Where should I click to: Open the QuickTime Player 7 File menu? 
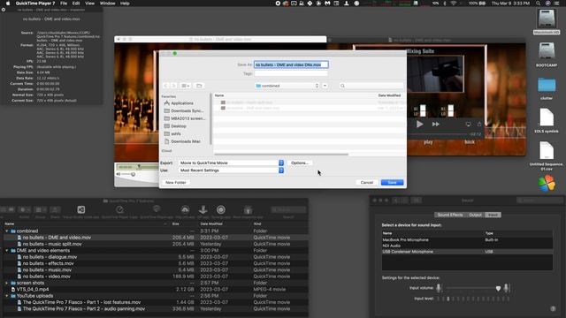point(64,4)
